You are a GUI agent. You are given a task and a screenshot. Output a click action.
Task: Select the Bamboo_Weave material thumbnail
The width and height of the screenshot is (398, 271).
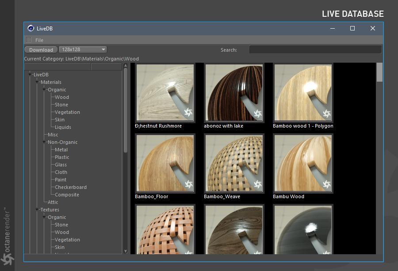234,163
